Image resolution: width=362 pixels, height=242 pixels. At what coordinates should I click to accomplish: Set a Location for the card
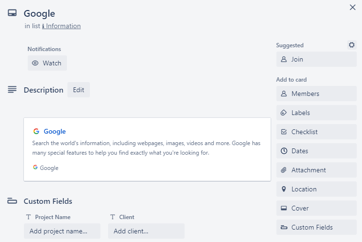point(316,189)
